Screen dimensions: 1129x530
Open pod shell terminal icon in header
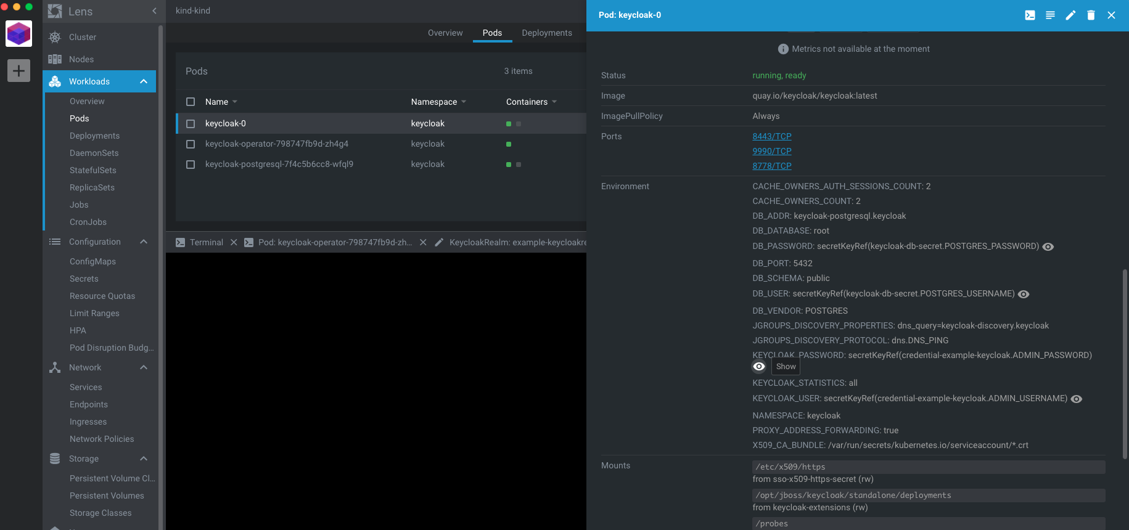click(1030, 15)
